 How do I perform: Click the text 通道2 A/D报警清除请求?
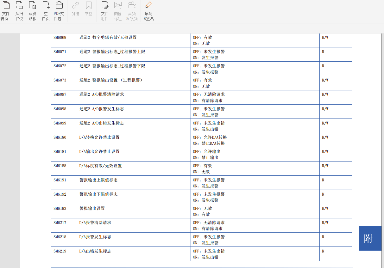[x=102, y=94]
